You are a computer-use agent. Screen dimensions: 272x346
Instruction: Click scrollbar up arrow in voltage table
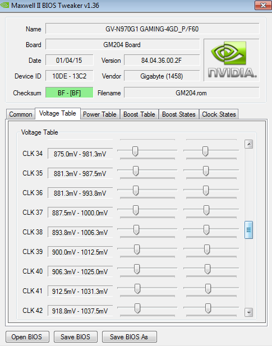pos(249,144)
